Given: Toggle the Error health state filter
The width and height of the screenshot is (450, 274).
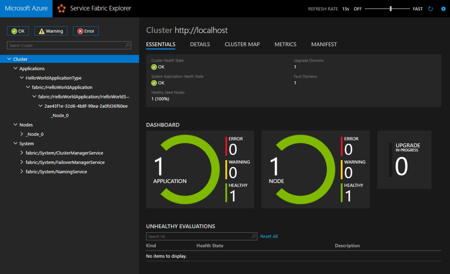Looking at the screenshot, I should (x=86, y=31).
